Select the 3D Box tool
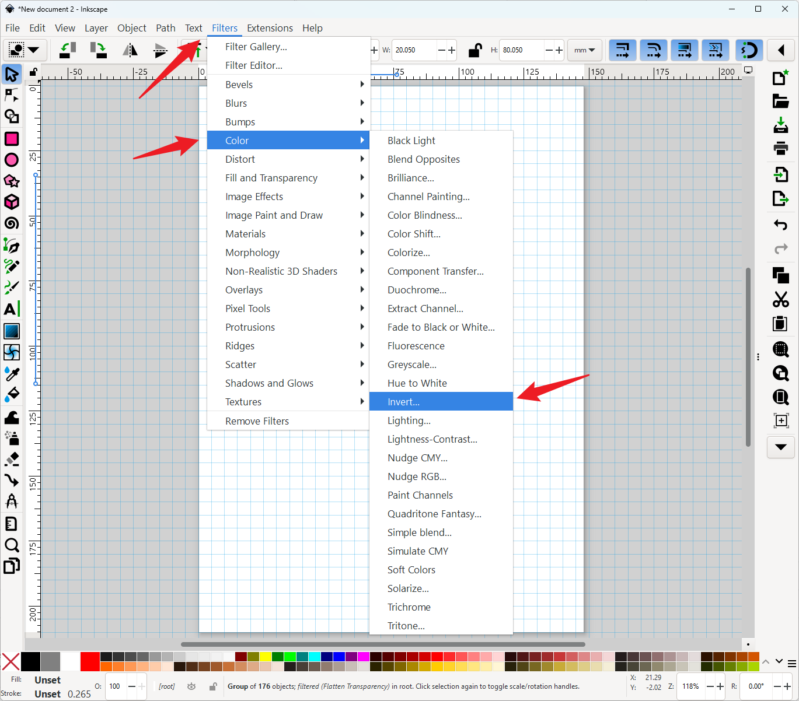The image size is (799, 701). tap(12, 202)
